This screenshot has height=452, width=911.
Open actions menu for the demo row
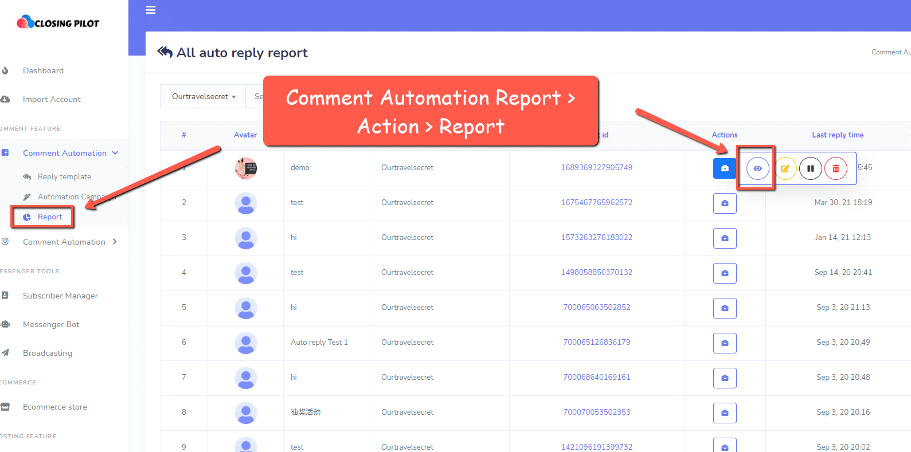pos(724,168)
